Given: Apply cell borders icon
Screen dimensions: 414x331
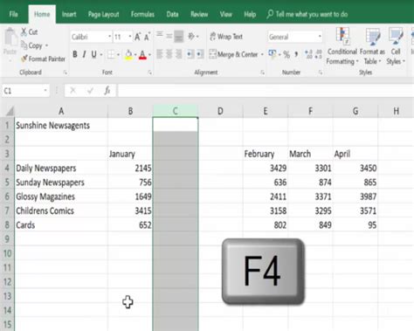Looking at the screenshot, I should click(111, 54).
